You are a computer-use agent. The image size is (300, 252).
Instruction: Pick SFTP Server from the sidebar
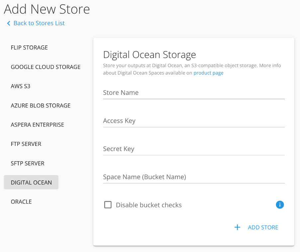(x=28, y=163)
